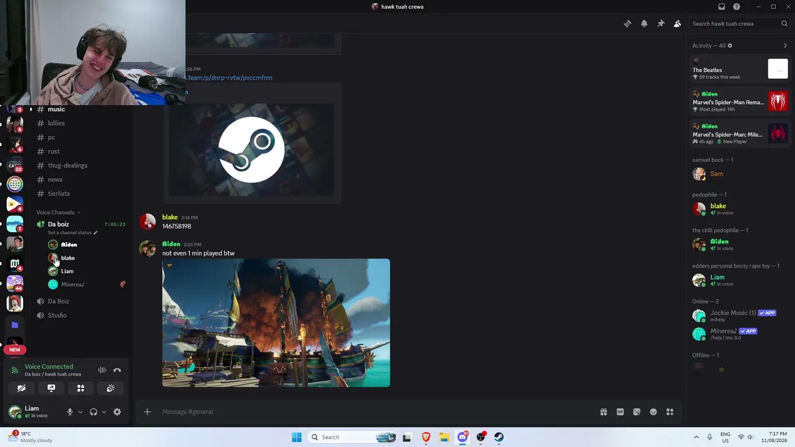Screen dimensions: 795x447
Task: Expand the Activity panel chevron
Action: [x=785, y=45]
